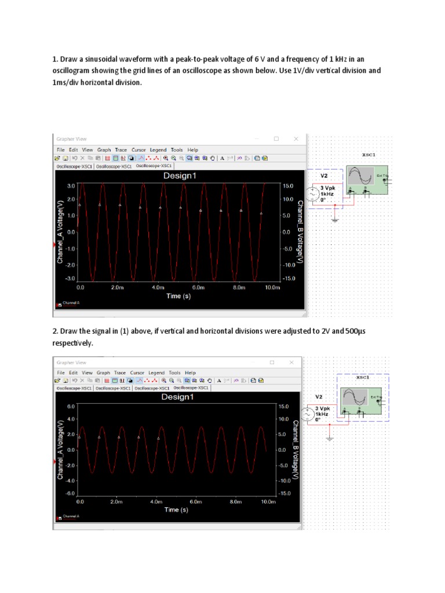Click Open icon in upper Grapher View toolbar
The image size is (445, 593).
tap(57, 158)
